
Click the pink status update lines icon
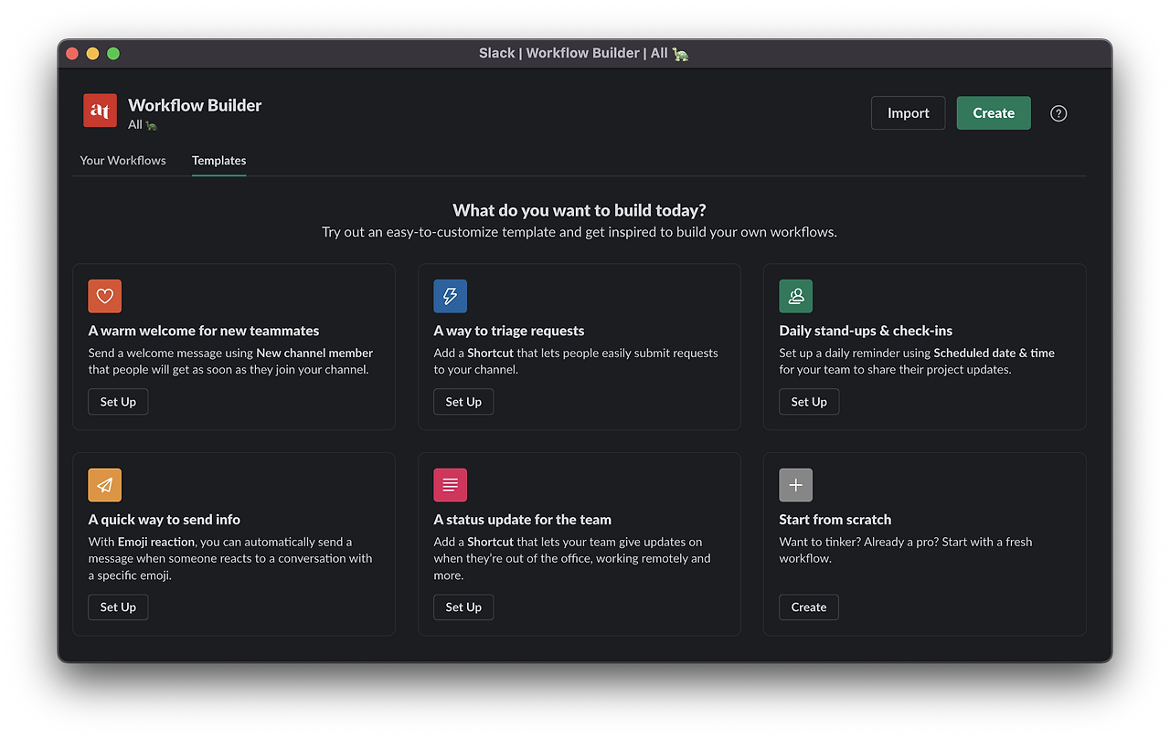pos(451,485)
